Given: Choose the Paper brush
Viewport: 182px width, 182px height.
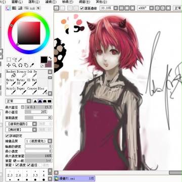Looking at the screenshot, I should tap(21, 90).
